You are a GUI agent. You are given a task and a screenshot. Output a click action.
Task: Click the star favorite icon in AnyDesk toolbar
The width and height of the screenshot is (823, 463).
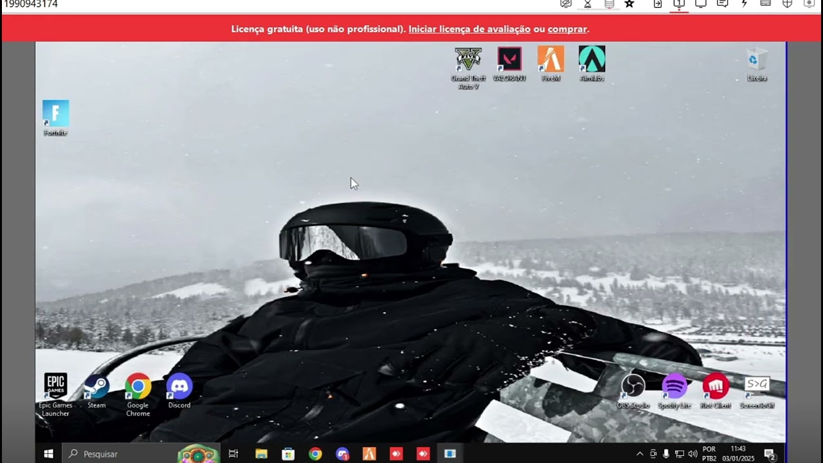pos(629,4)
